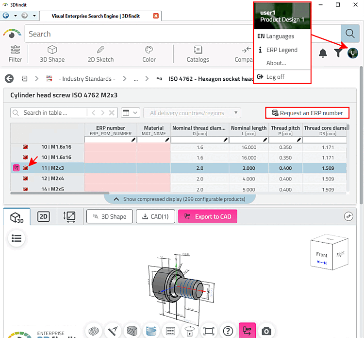Expand the breadcrumb ellipsis
The width and height of the screenshot is (364, 338).
tap(136, 79)
